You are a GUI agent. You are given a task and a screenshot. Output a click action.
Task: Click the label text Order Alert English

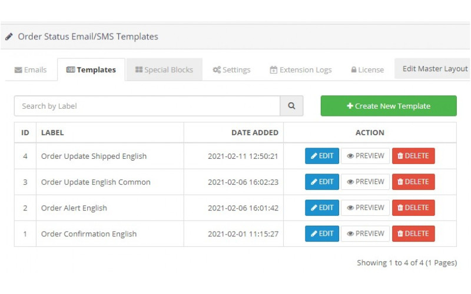pos(74,208)
